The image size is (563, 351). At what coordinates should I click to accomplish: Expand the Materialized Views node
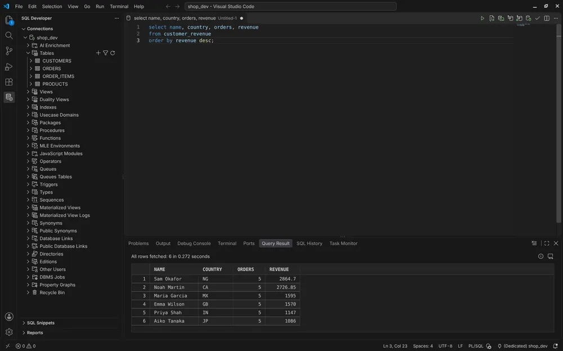coord(28,208)
